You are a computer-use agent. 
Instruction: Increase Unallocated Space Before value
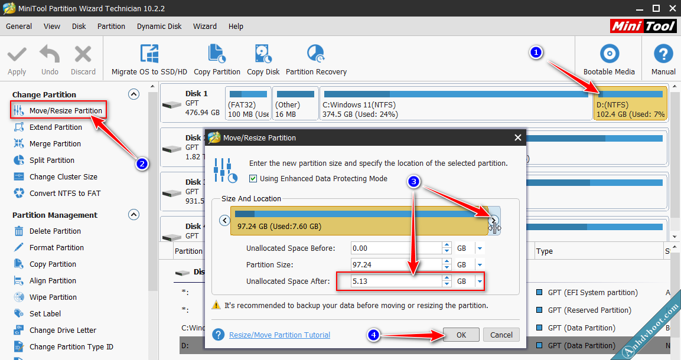(x=447, y=245)
